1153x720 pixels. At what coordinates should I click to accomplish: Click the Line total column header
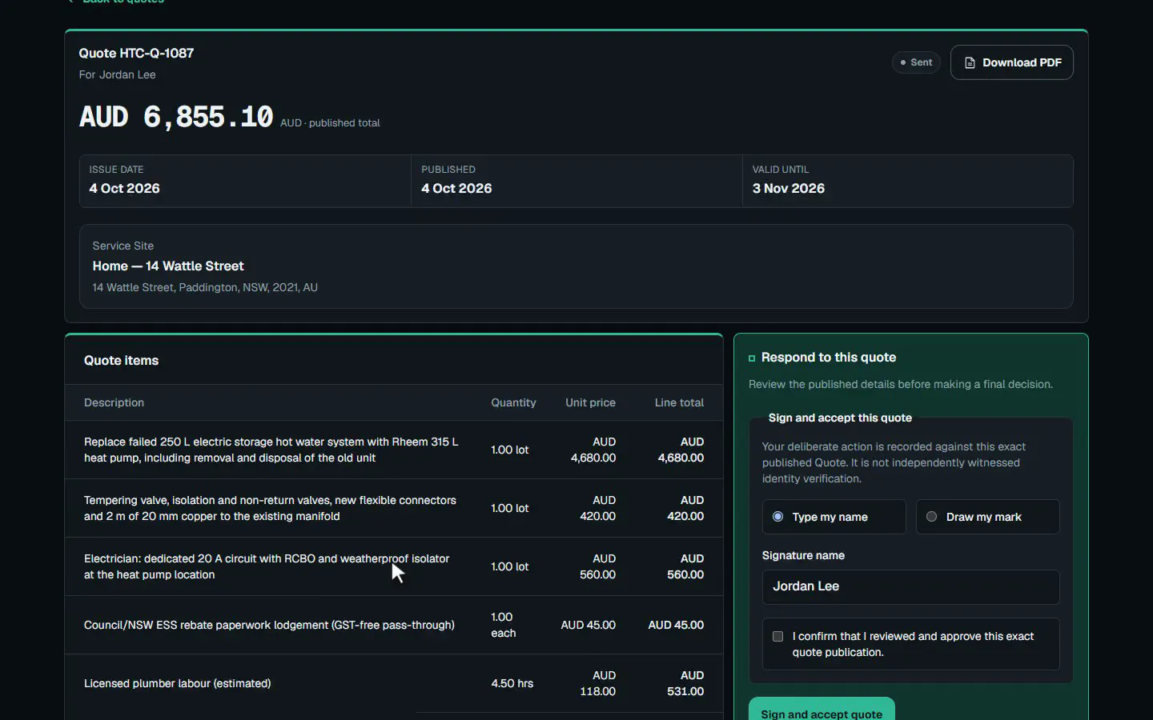point(679,402)
